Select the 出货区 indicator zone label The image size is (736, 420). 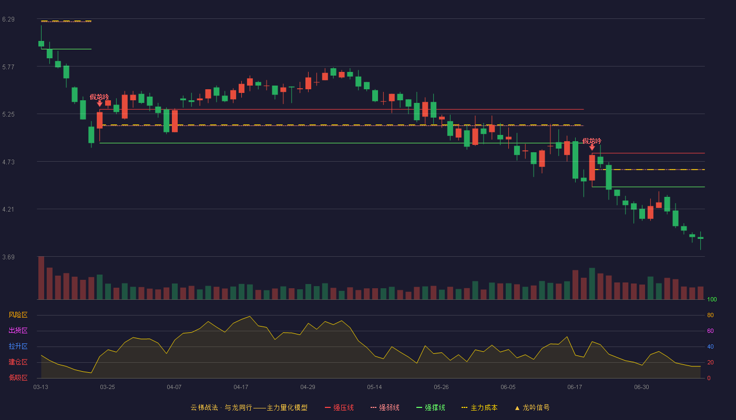(18, 331)
